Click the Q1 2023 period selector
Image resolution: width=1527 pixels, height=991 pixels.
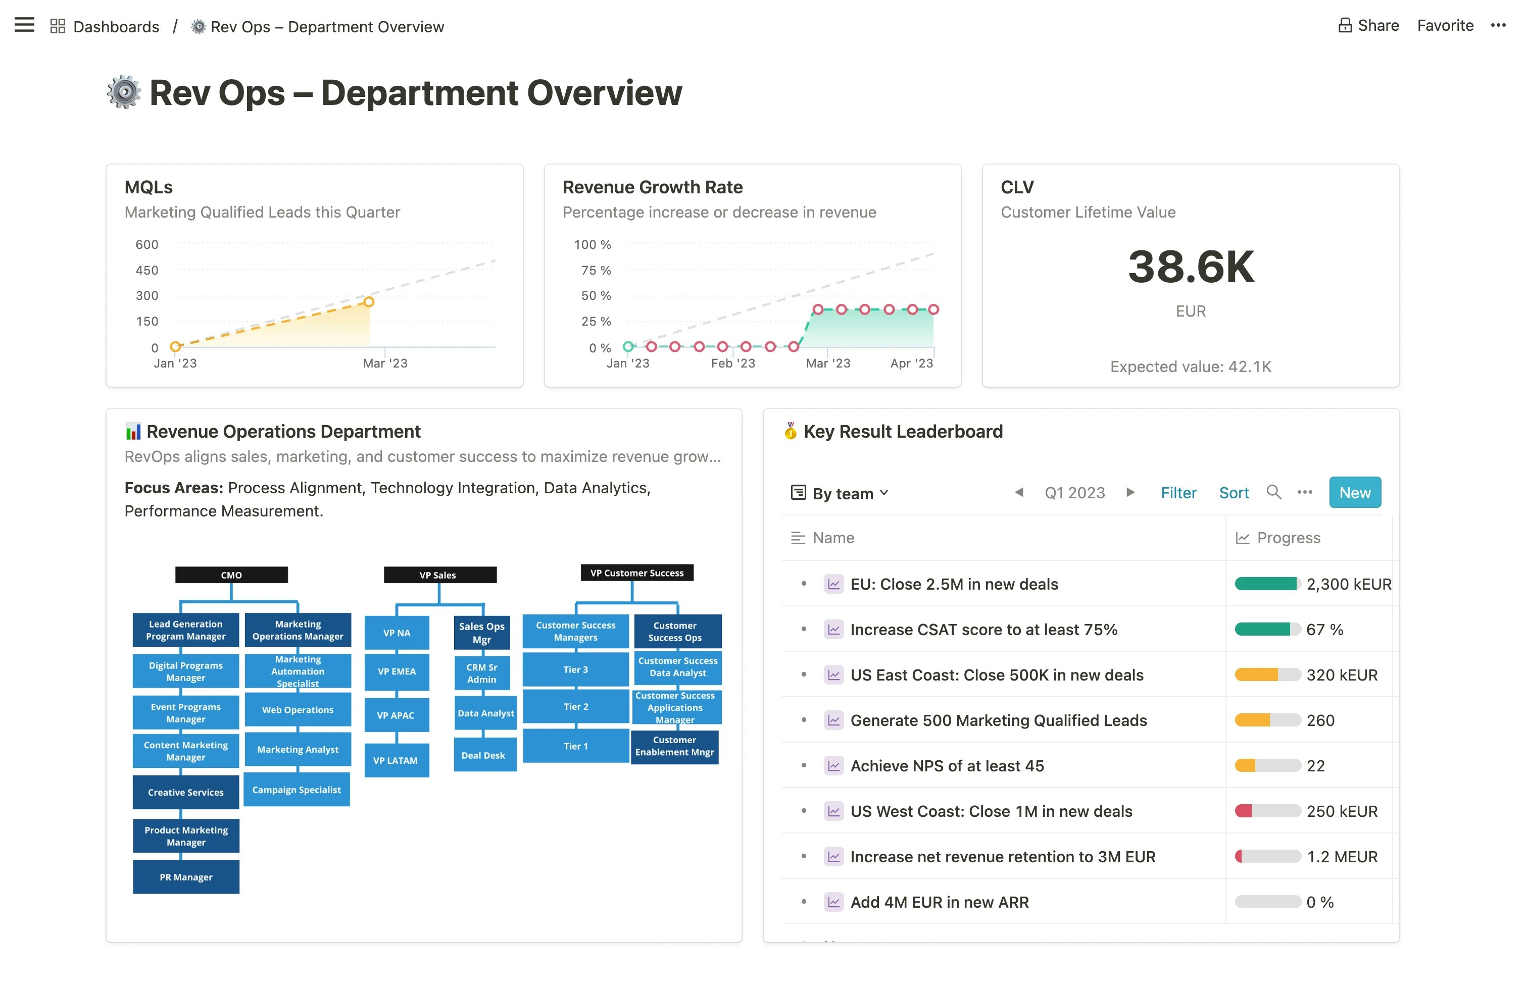[1074, 493]
